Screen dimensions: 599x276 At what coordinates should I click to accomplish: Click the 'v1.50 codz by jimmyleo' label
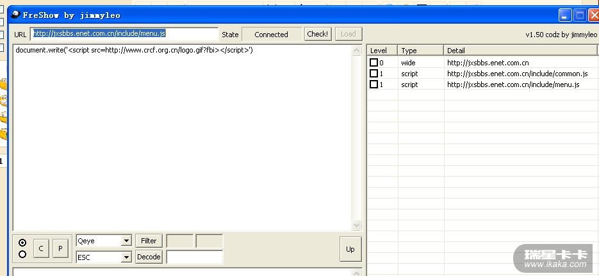(561, 35)
